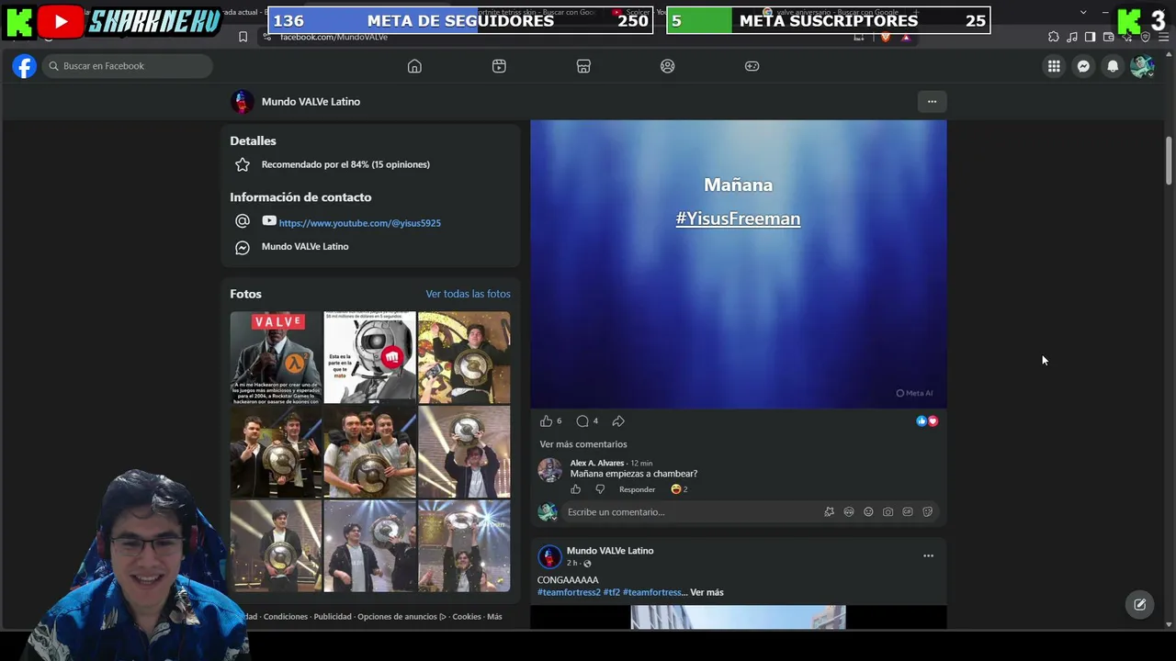Open the Brave wallet icon
Screen dimensions: 1176x661
[1108, 37]
